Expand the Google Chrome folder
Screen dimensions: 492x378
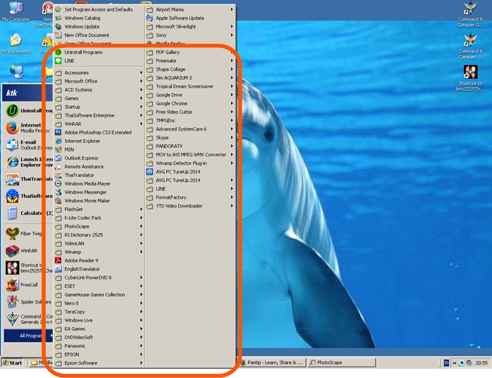[x=190, y=104]
